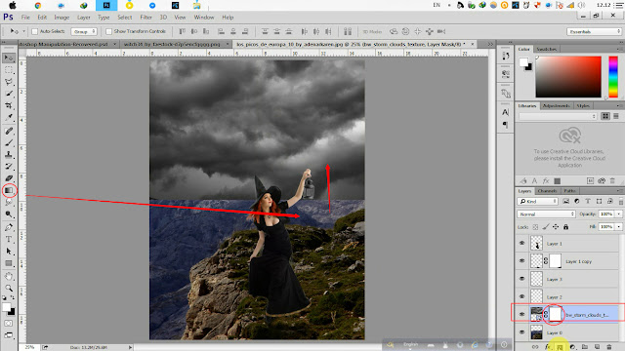Click Create new group folder icon
This screenshot has height=351, width=625.
pos(585,347)
